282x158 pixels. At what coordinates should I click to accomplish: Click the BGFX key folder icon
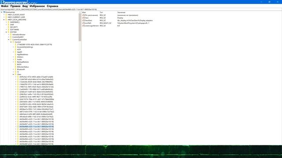click(x=16, y=65)
